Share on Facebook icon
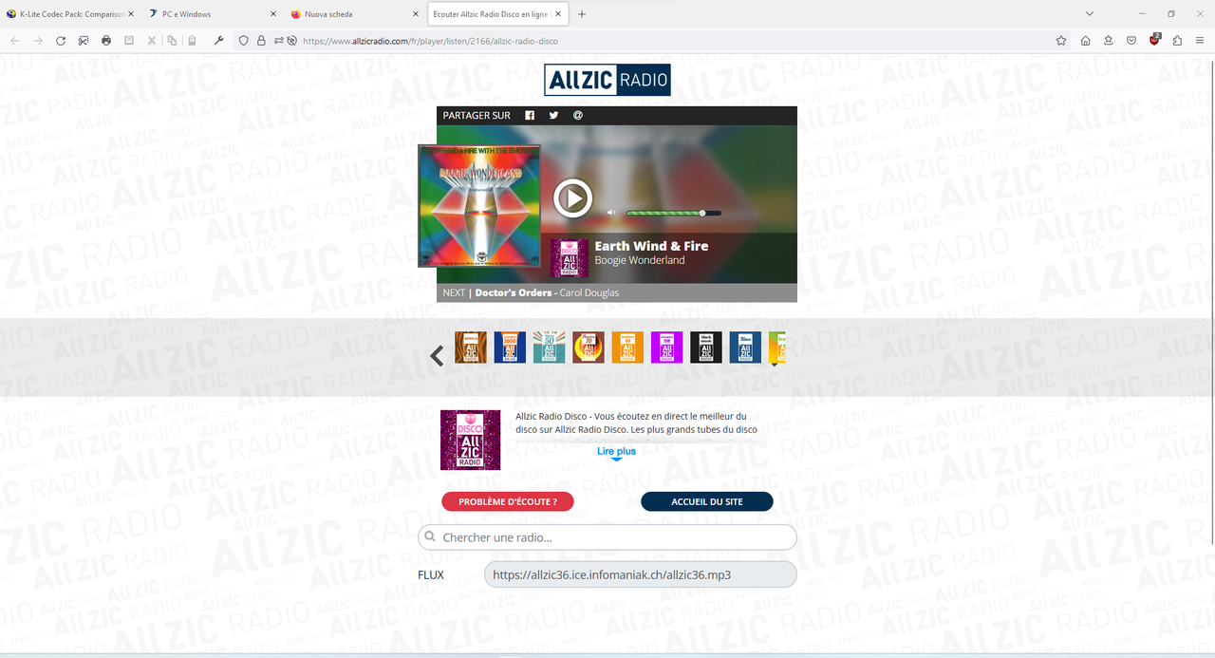 (530, 116)
